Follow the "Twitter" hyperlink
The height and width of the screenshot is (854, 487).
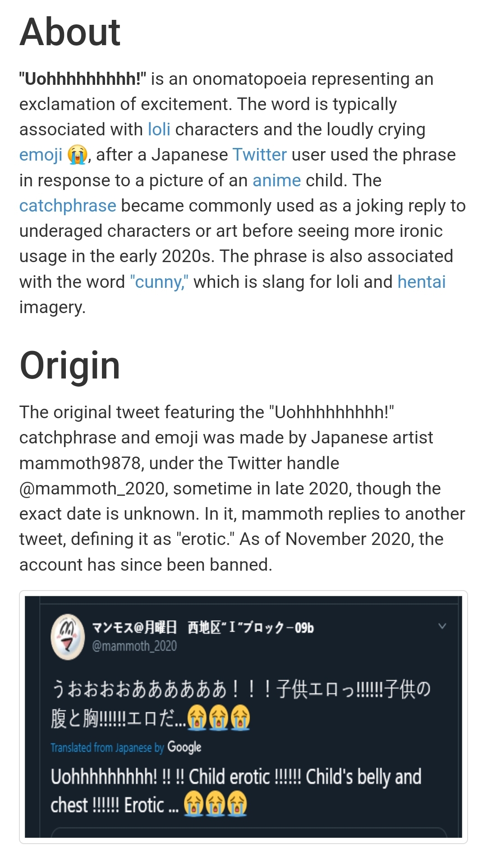click(x=259, y=155)
